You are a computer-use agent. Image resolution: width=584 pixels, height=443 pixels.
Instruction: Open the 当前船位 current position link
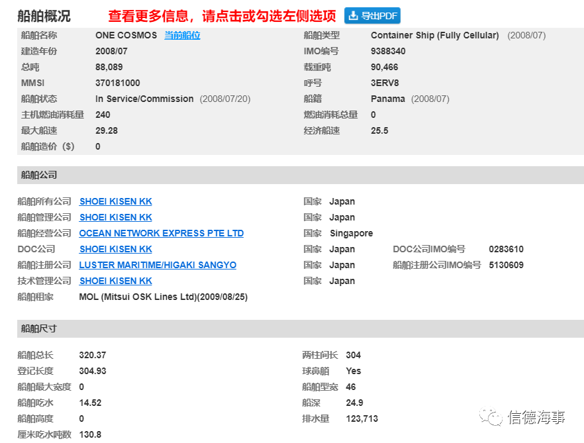pyautogui.click(x=182, y=35)
